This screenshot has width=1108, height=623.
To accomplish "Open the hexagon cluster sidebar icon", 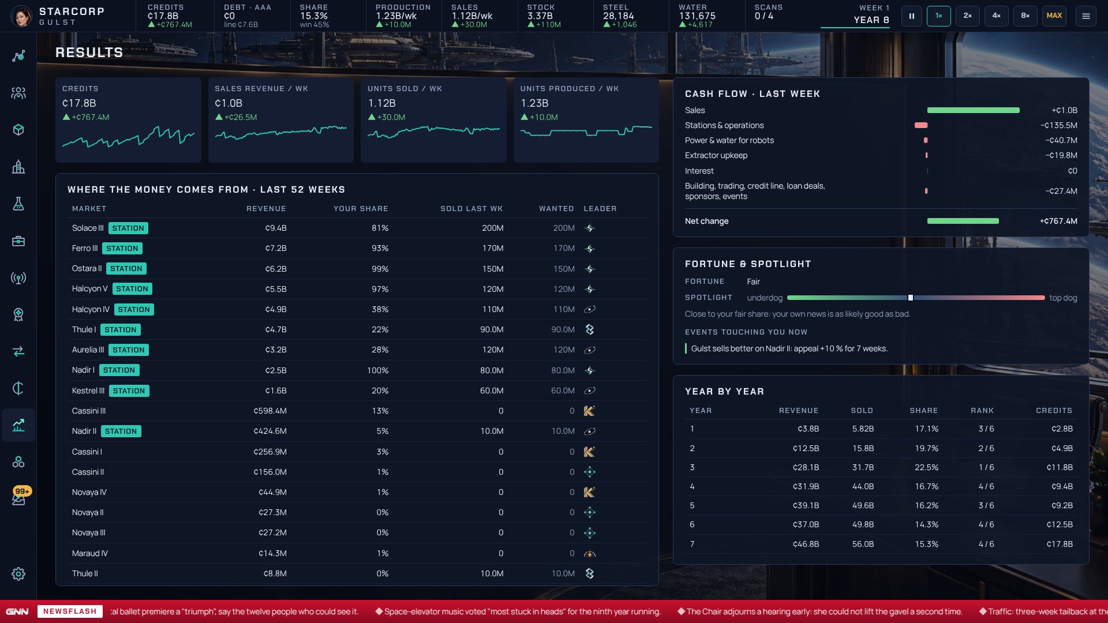I will pos(18,462).
